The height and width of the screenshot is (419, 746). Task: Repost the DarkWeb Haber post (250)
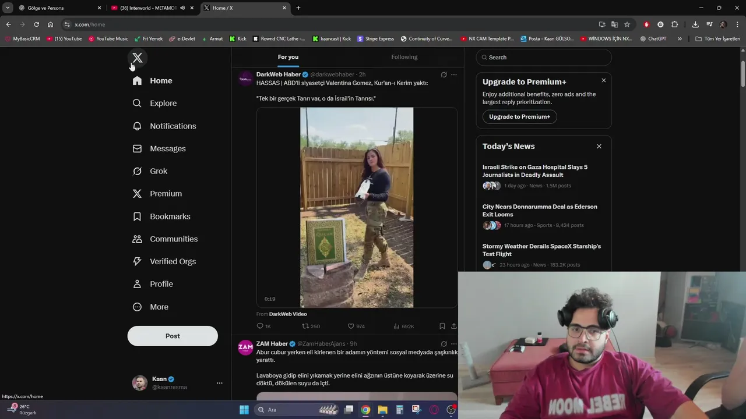pos(311,326)
